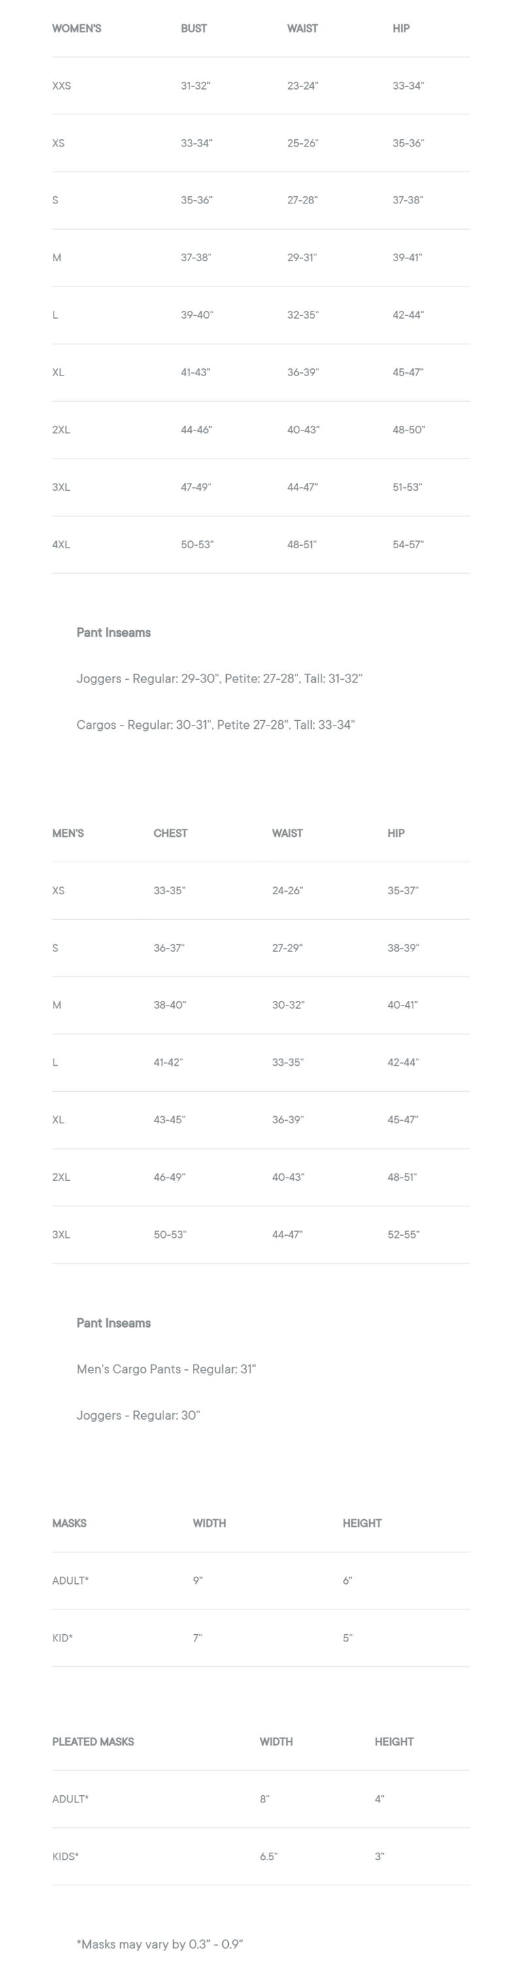The image size is (523, 1981).
Task: Click the women's XXS size row label
Action: (61, 86)
